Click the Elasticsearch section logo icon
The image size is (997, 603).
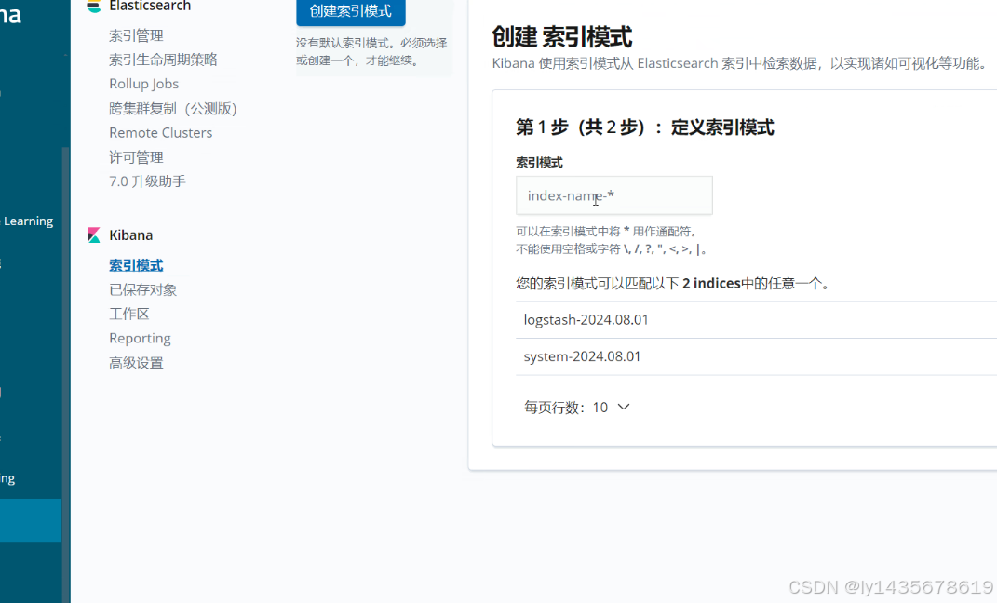point(94,7)
